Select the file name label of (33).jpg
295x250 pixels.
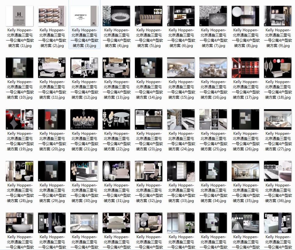pyautogui.click(x=181, y=193)
